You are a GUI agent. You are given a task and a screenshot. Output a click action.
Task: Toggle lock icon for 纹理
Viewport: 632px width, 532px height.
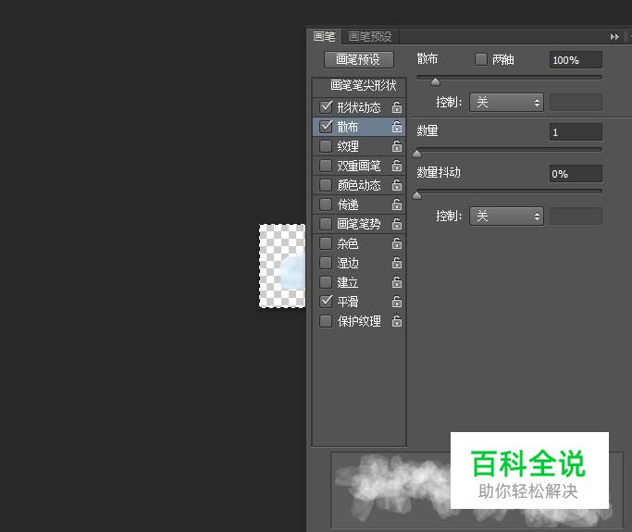coord(397,146)
